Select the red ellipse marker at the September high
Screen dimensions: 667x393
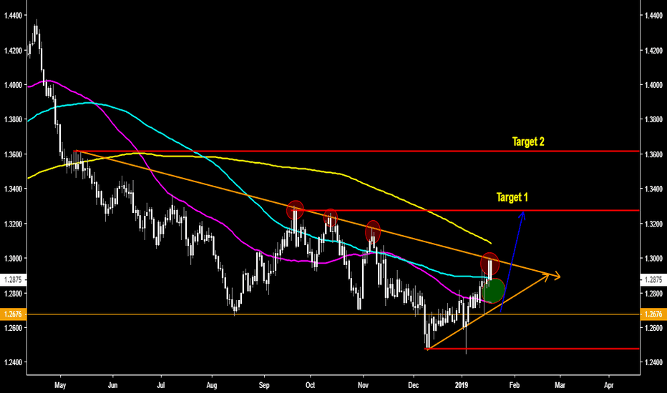[296, 210]
